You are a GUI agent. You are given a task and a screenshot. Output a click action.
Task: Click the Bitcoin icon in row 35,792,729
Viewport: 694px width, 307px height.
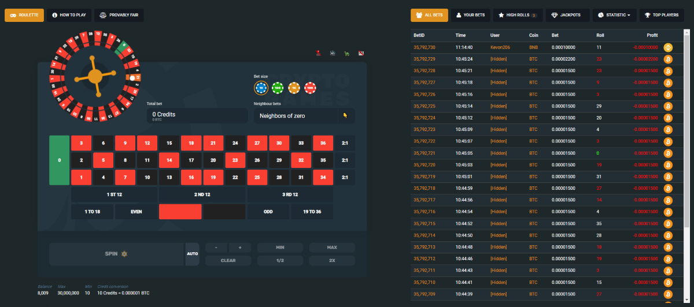[x=667, y=59]
